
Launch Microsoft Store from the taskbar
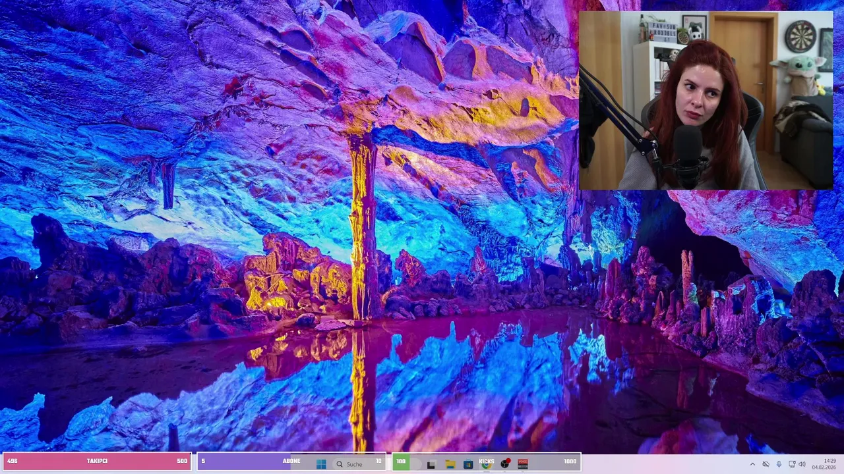pyautogui.click(x=468, y=464)
